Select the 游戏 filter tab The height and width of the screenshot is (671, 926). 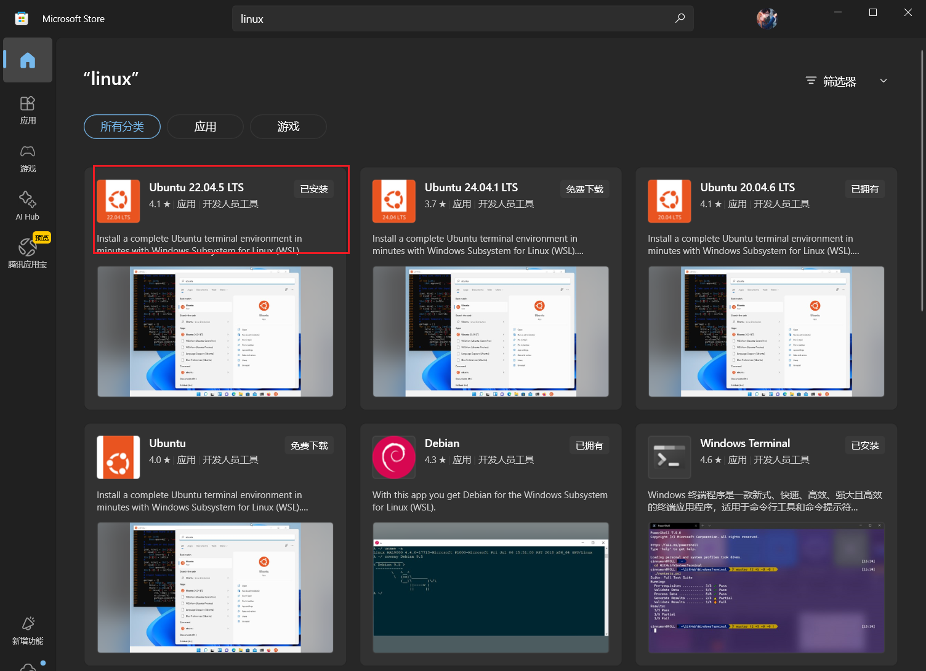click(x=288, y=127)
